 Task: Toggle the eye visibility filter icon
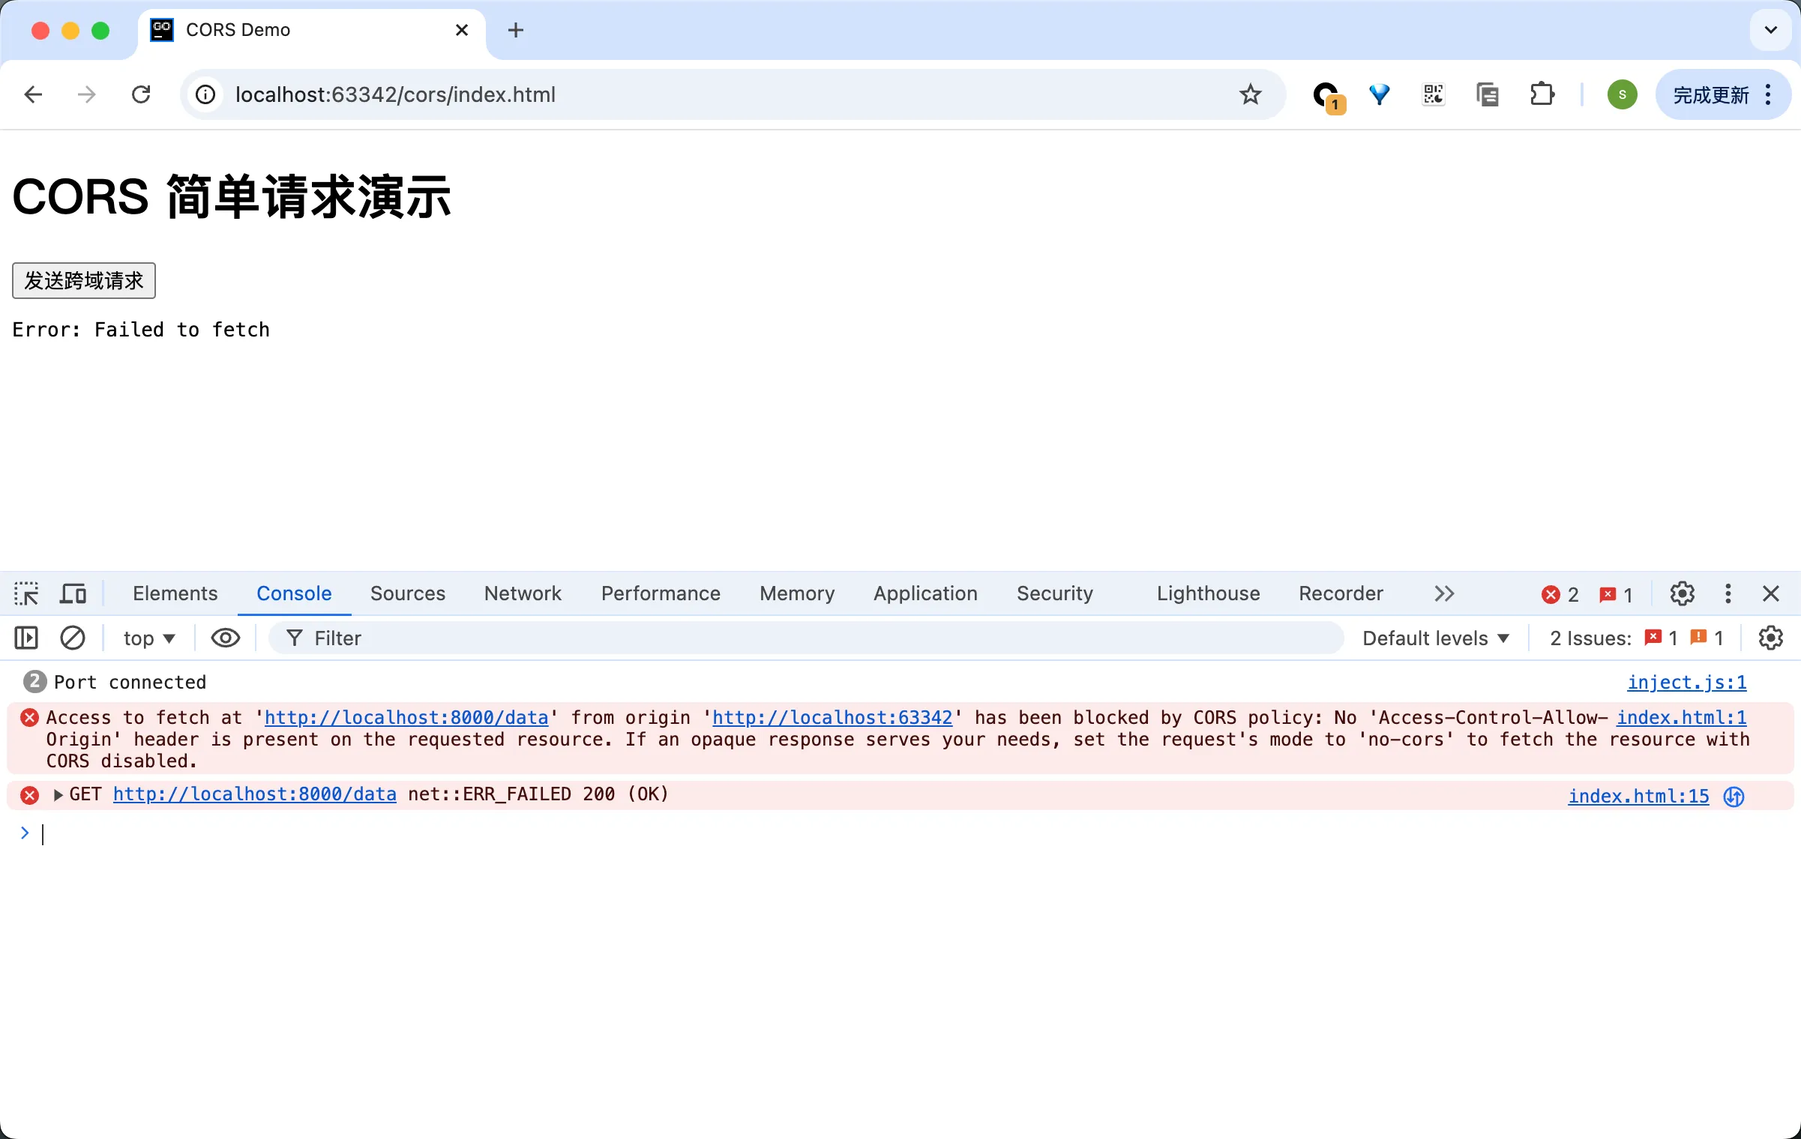pyautogui.click(x=224, y=636)
